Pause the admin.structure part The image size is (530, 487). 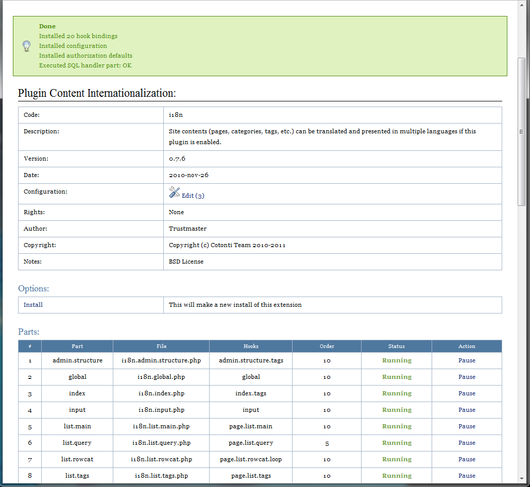(x=467, y=360)
